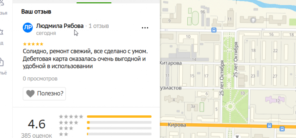296x138 pixels.
Task: Click building 9Б on the map
Action: [203, 12]
